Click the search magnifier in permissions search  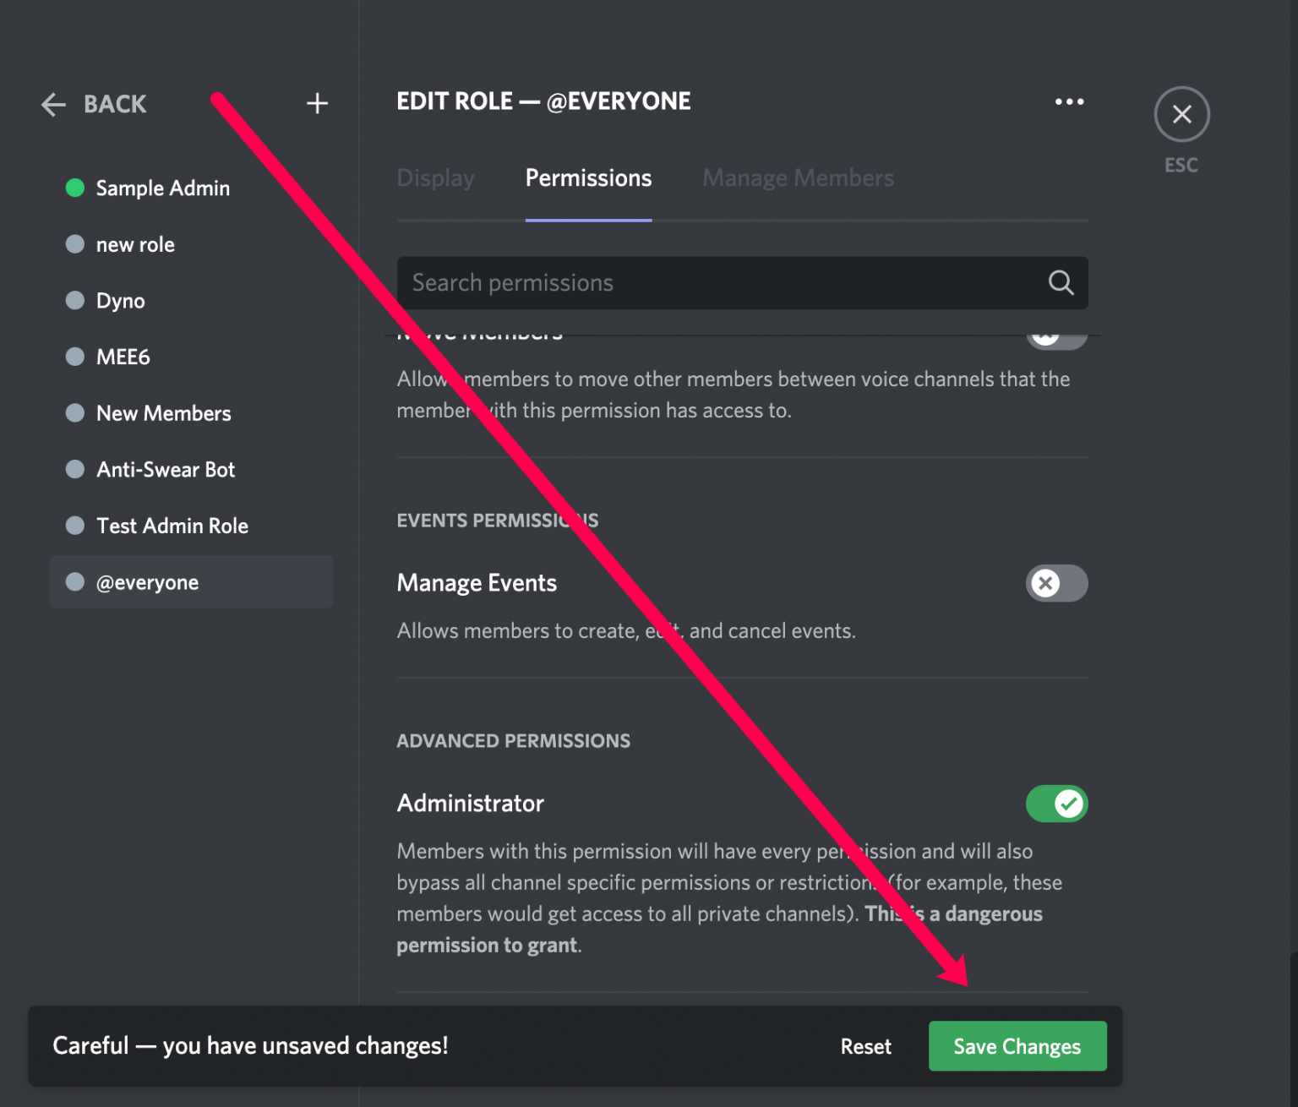tap(1060, 282)
